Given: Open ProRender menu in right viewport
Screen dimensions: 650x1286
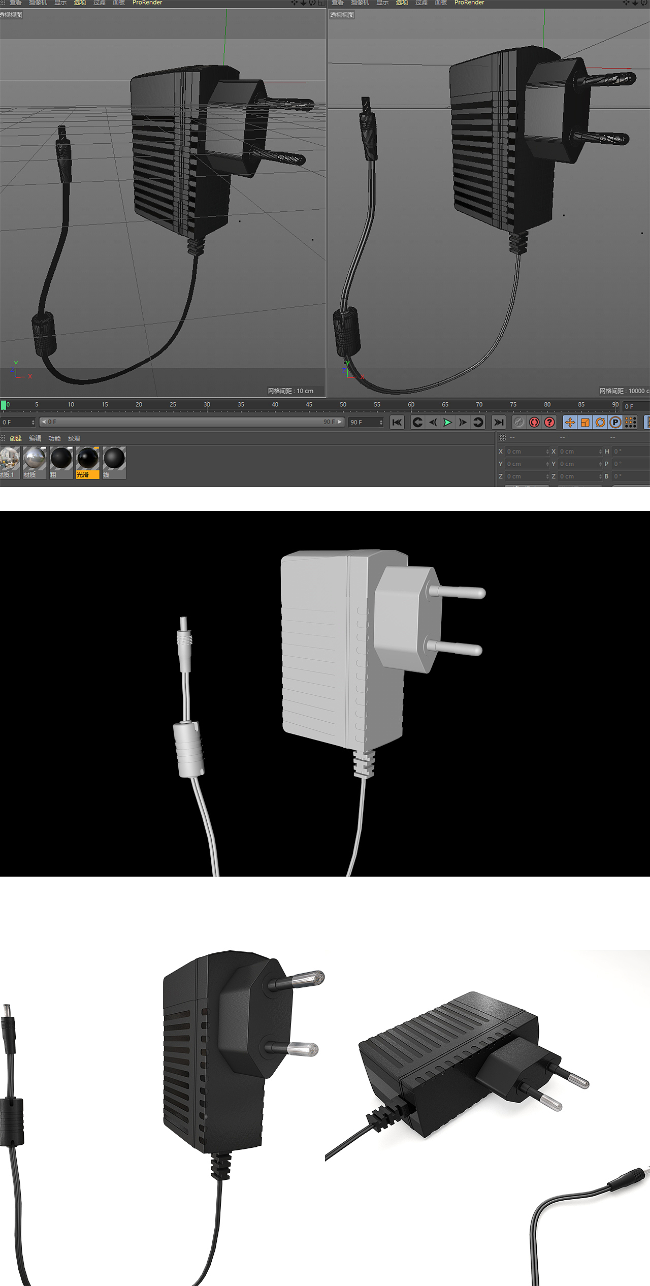Looking at the screenshot, I should [x=469, y=3].
